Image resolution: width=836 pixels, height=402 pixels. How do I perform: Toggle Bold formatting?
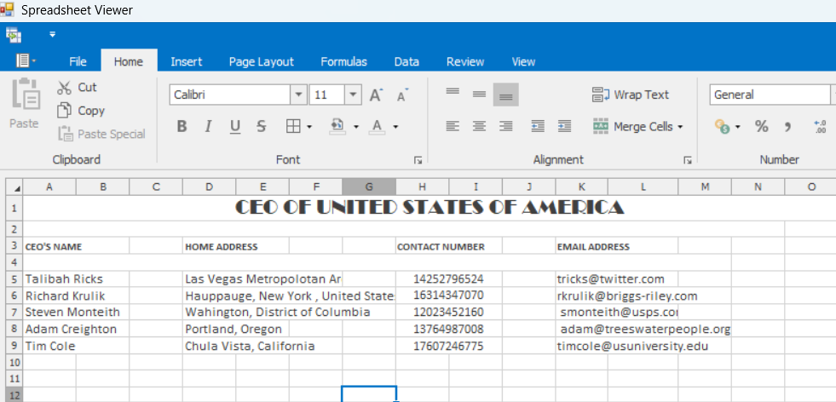pyautogui.click(x=182, y=126)
